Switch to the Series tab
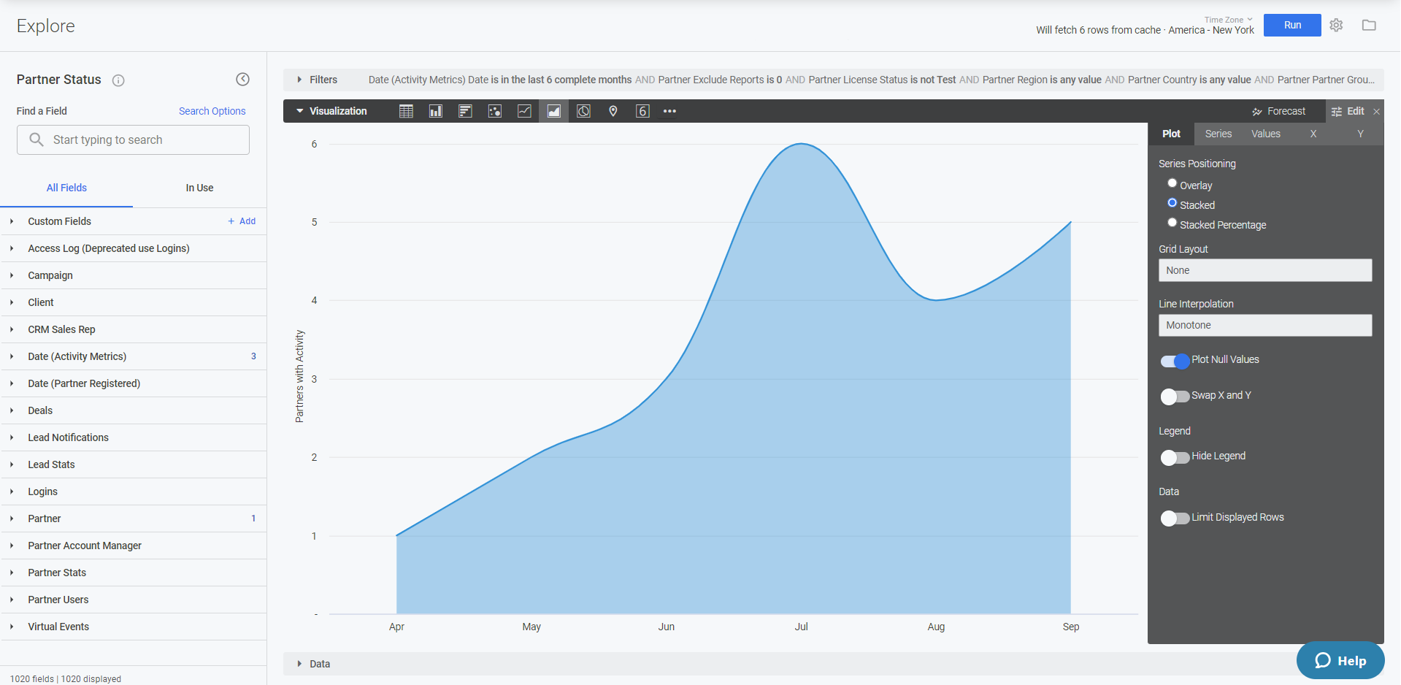 [1217, 134]
